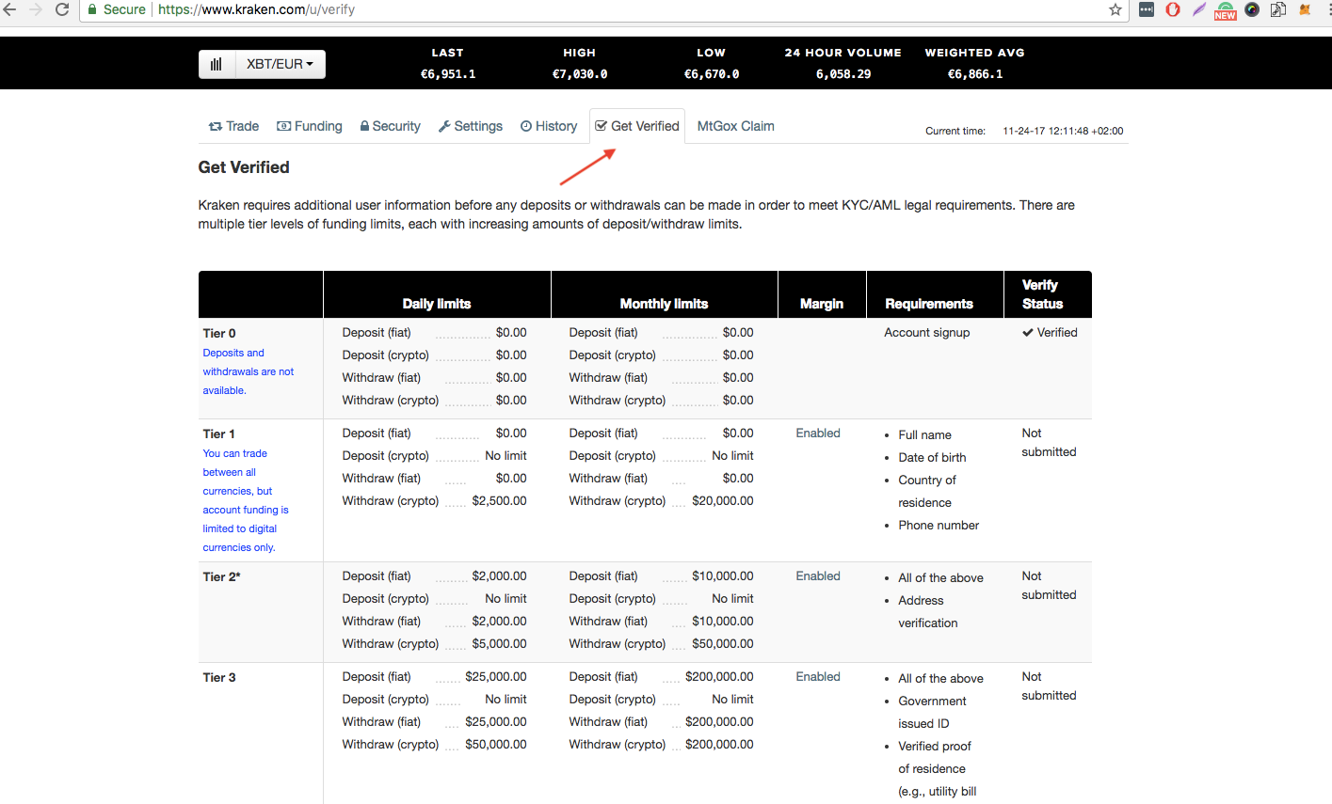Image resolution: width=1332 pixels, height=804 pixels.
Task: Click the 'Government issued ID' requirement
Action: (932, 713)
